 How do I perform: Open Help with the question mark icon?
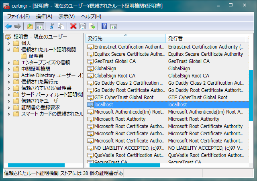click(104, 26)
